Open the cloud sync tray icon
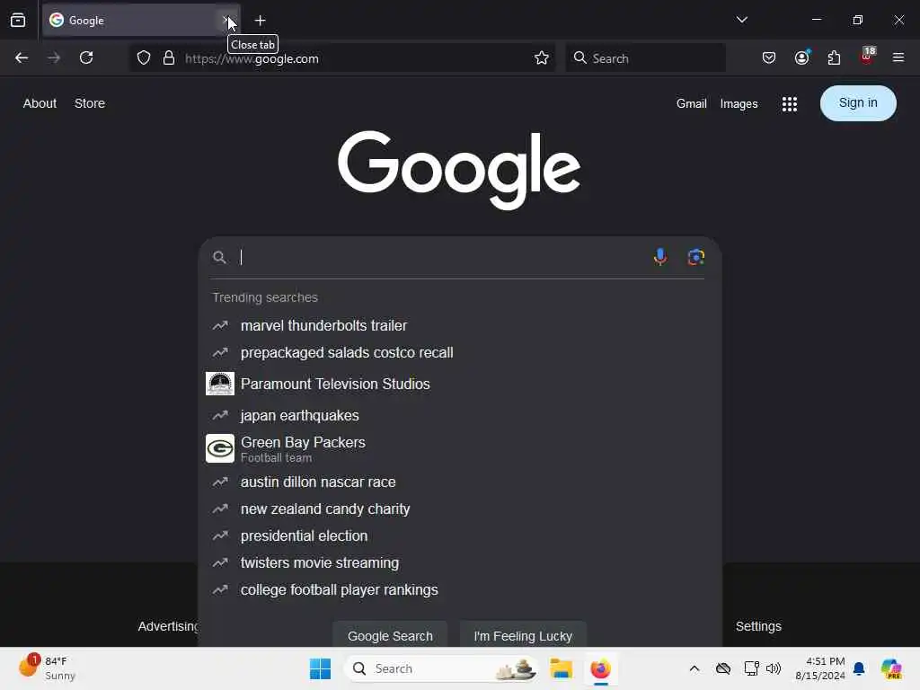The width and height of the screenshot is (920, 690). point(723,668)
